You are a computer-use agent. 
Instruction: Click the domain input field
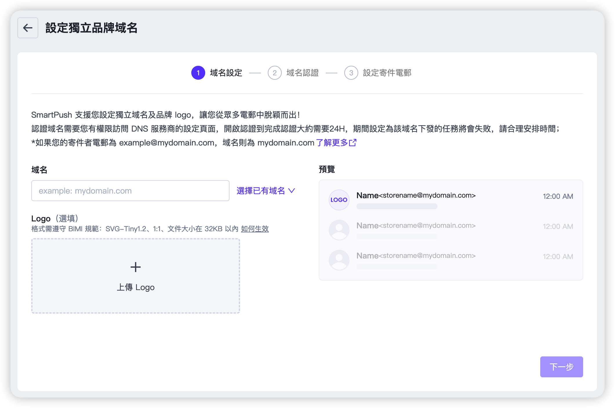[x=130, y=191]
